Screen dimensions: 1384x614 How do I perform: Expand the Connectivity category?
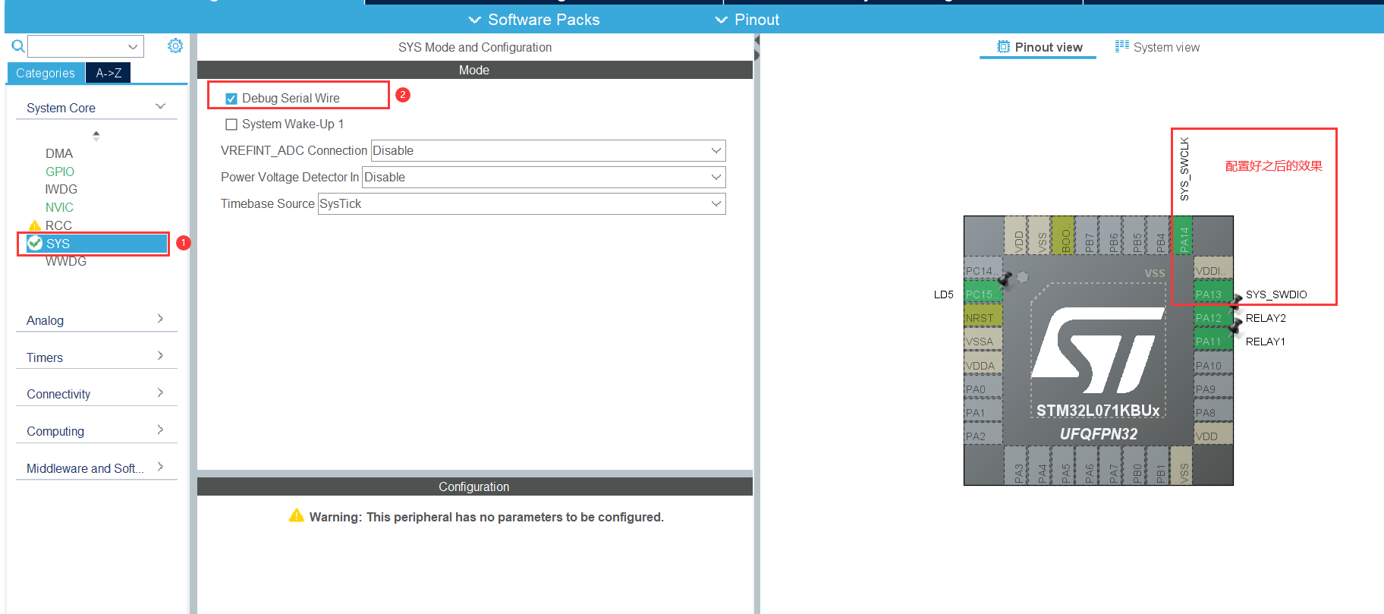(96, 393)
